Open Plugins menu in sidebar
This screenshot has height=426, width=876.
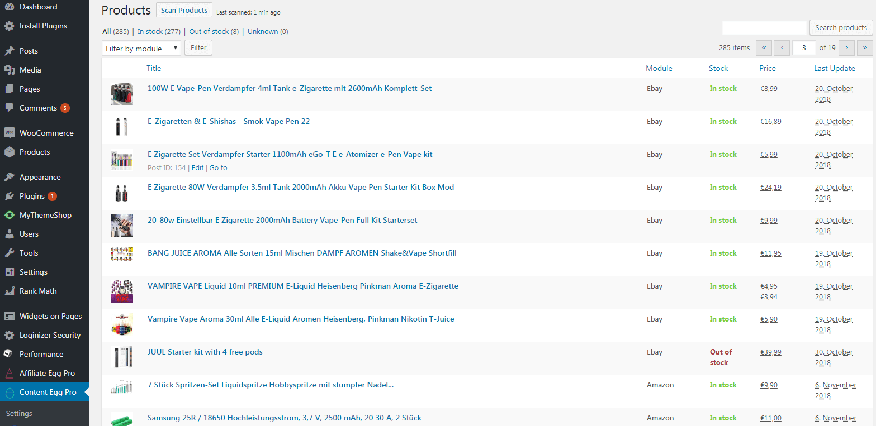(x=32, y=196)
